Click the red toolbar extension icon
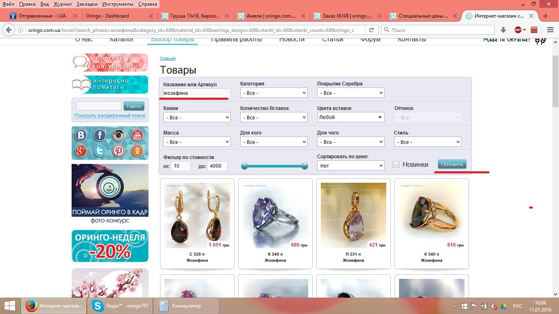This screenshot has width=559, height=314. (x=534, y=30)
